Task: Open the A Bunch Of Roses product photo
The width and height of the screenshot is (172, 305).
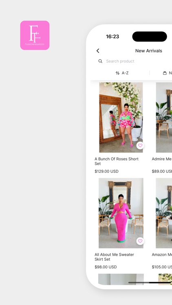Action: point(121,117)
